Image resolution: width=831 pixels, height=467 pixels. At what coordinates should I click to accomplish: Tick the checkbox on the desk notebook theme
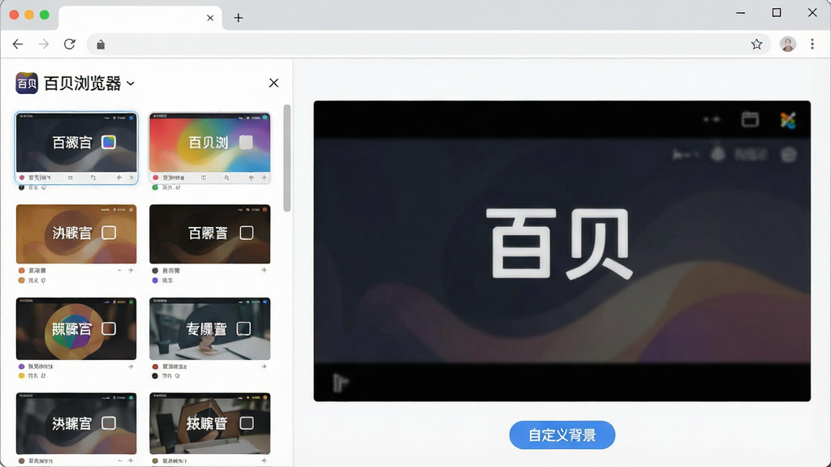pyautogui.click(x=243, y=329)
